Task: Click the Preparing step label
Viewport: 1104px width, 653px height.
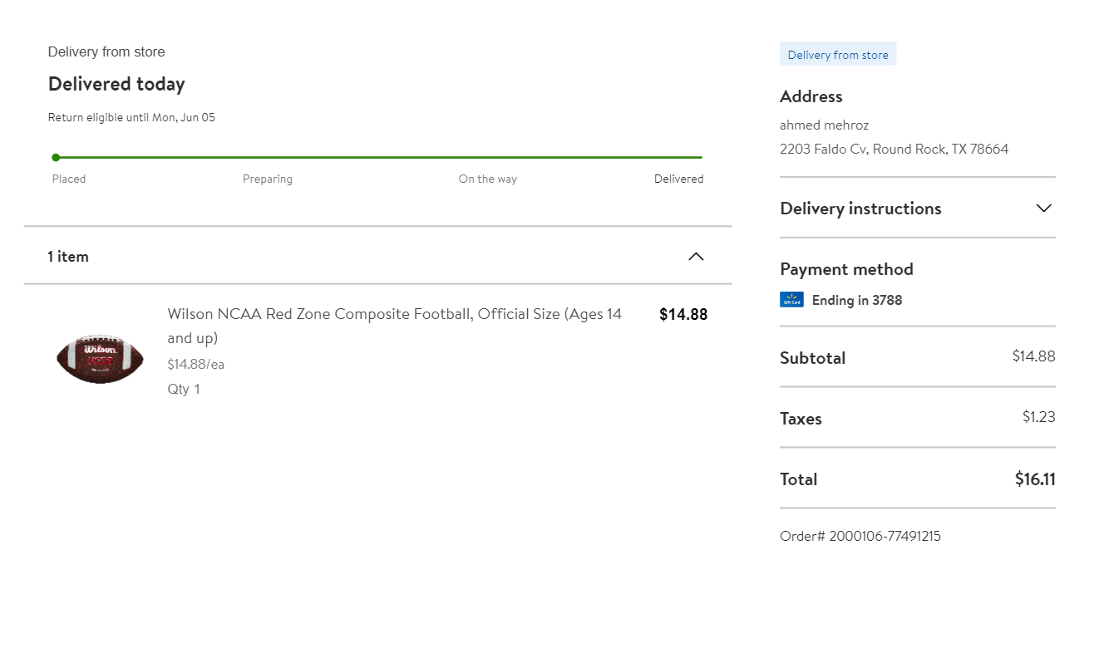Action: 268,179
